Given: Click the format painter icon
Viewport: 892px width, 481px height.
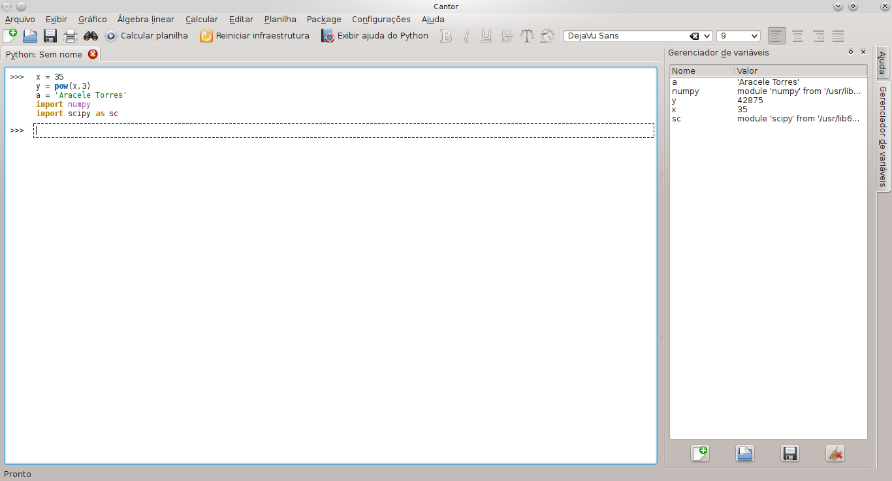Looking at the screenshot, I should (x=547, y=36).
